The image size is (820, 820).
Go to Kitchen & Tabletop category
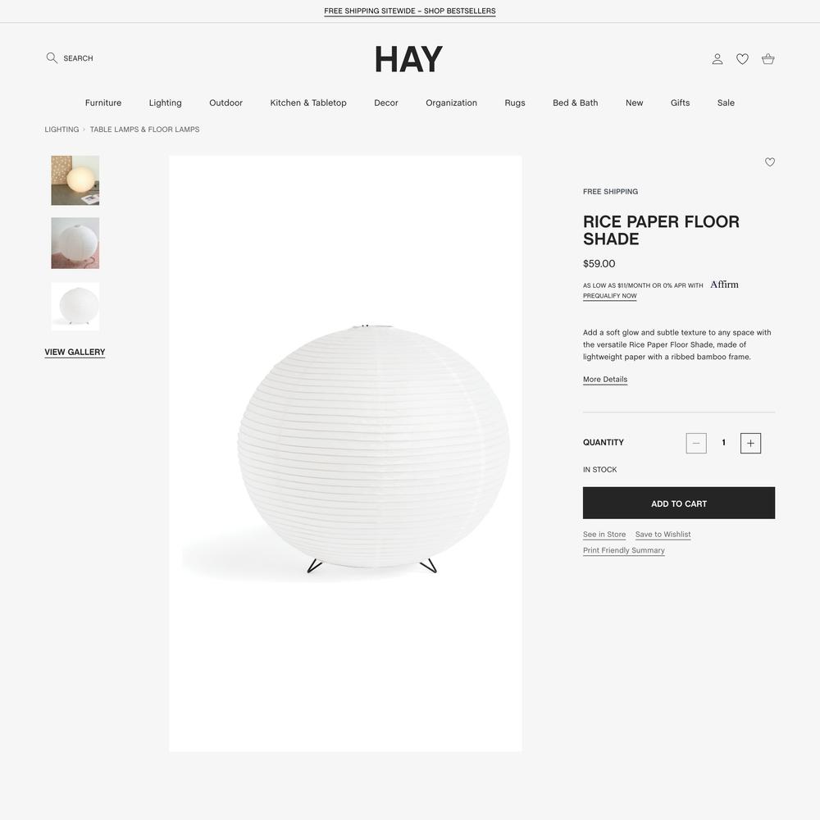[x=308, y=103]
